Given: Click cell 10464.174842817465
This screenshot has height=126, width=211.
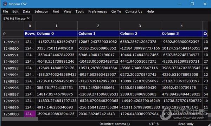Looking at the screenshot, I should click(x=140, y=55).
